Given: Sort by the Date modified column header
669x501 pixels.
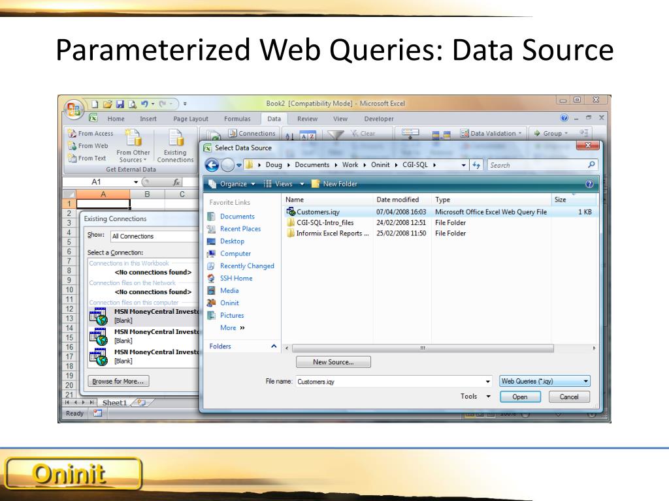Looking at the screenshot, I should pyautogui.click(x=402, y=200).
